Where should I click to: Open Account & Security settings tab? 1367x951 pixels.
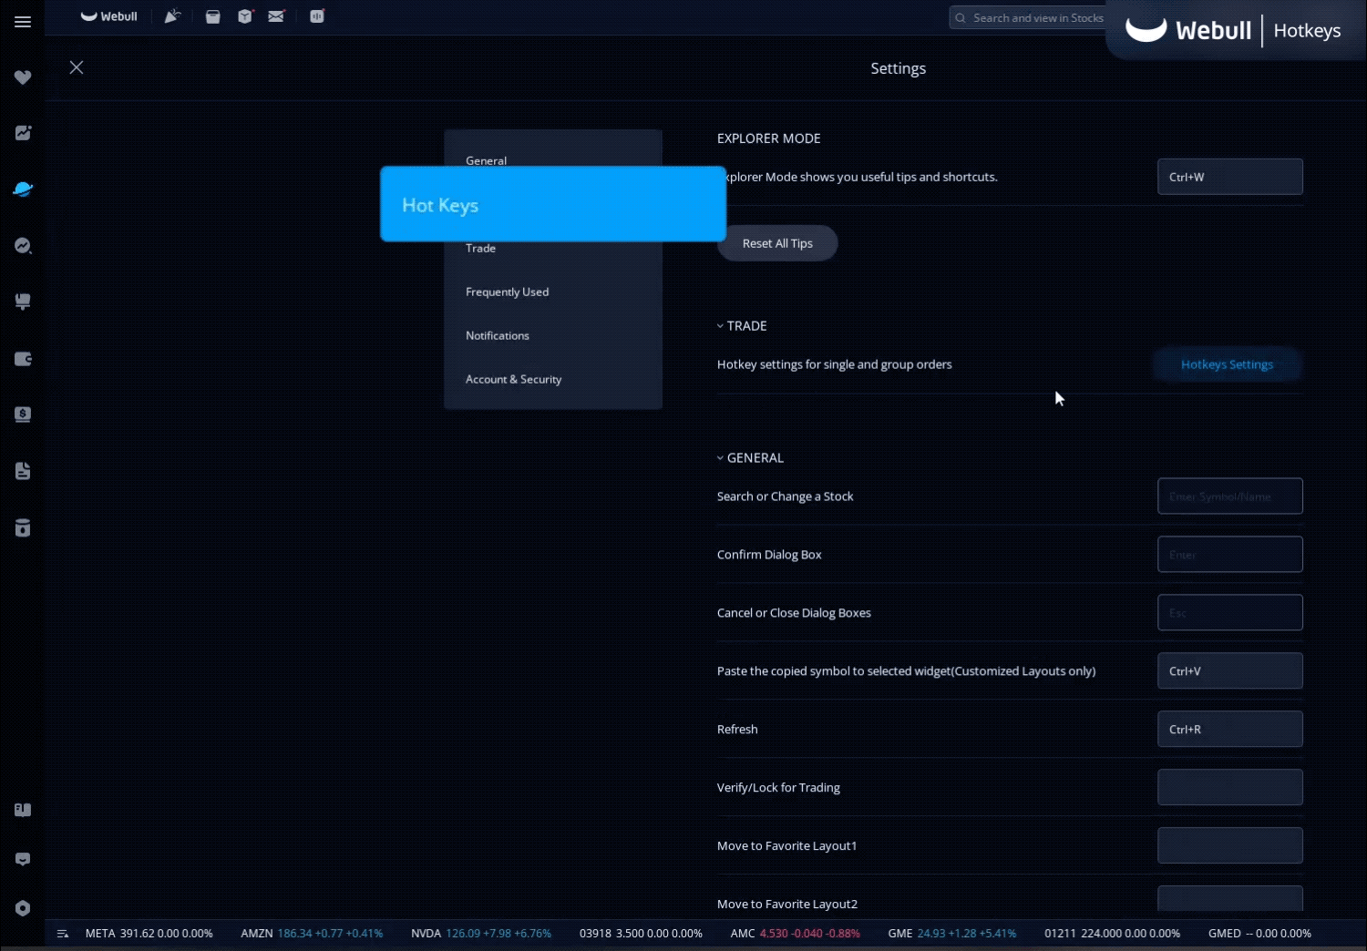click(x=513, y=379)
